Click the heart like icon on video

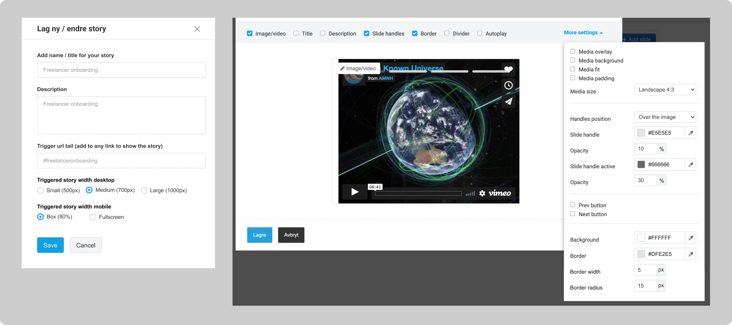point(508,69)
